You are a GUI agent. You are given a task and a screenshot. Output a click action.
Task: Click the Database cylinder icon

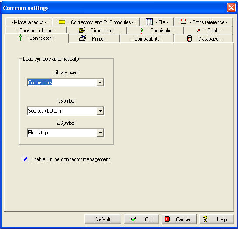point(189,39)
